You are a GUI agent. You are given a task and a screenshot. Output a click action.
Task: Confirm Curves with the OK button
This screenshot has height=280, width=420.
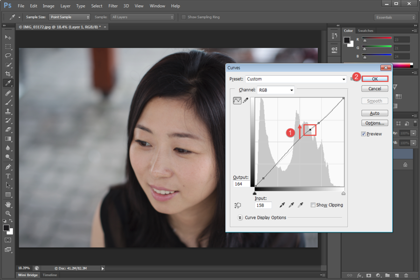375,79
